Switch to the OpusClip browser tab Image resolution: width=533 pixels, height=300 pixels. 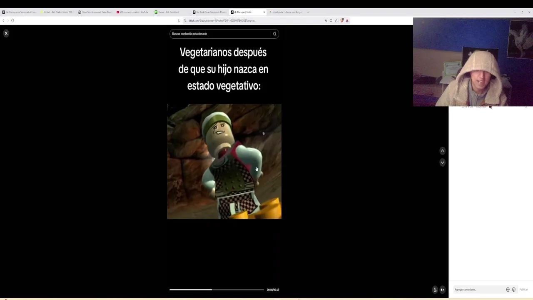[95, 12]
